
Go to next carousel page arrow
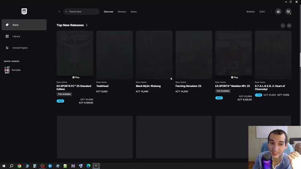click(x=289, y=26)
